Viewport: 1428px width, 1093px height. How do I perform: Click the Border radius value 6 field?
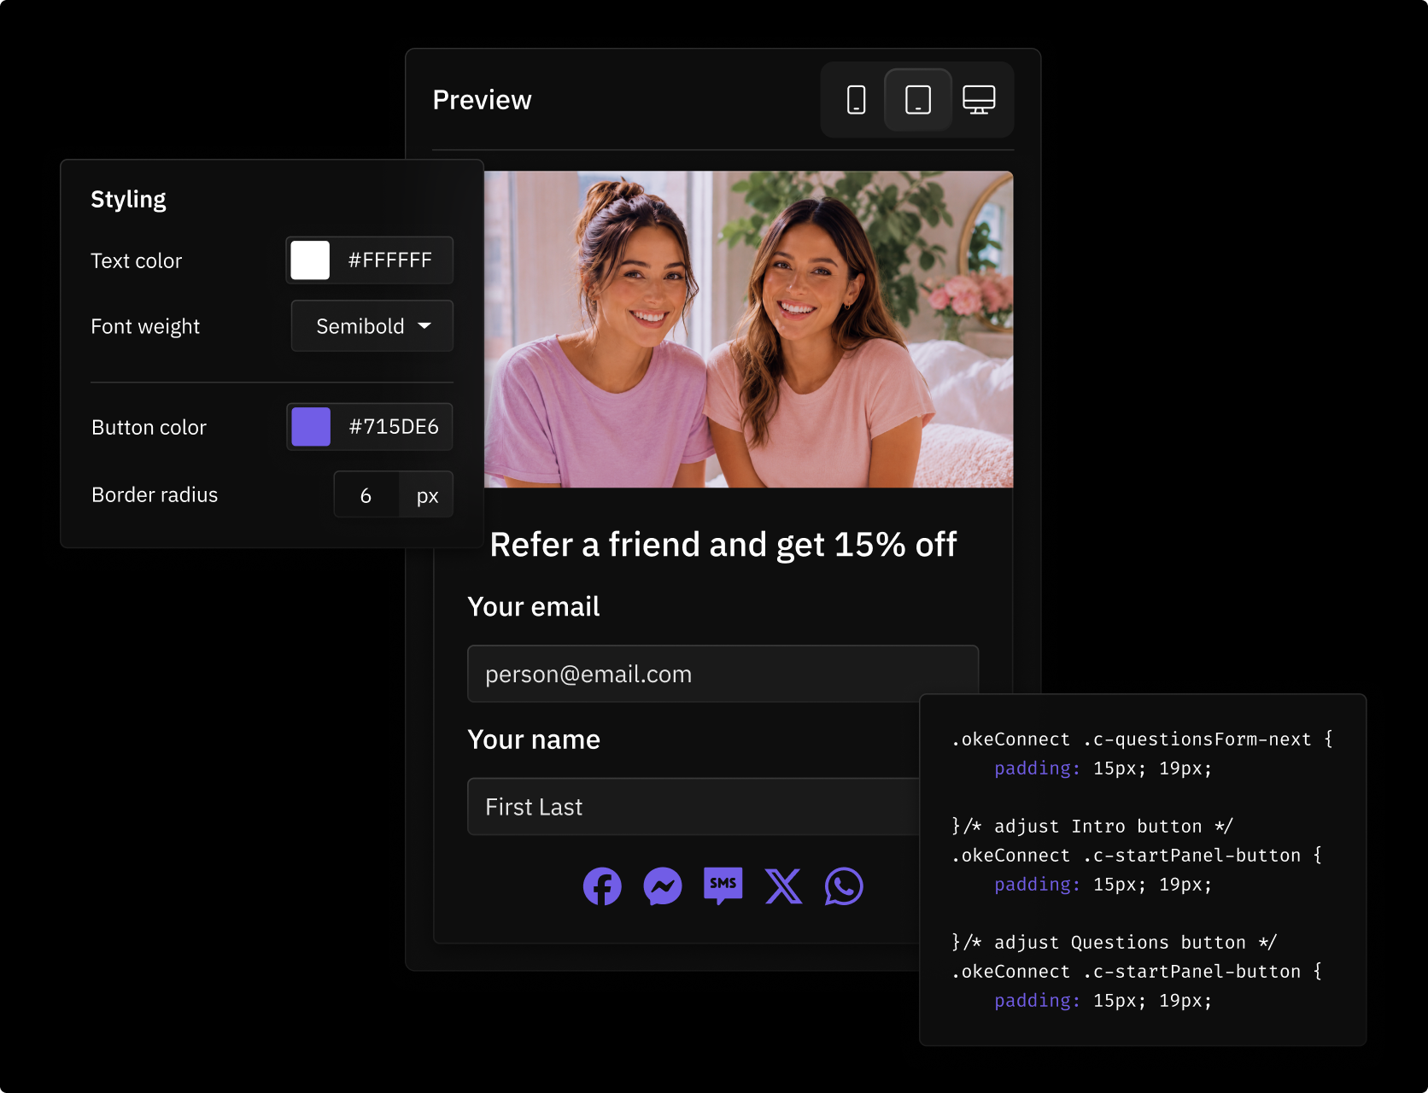click(366, 495)
